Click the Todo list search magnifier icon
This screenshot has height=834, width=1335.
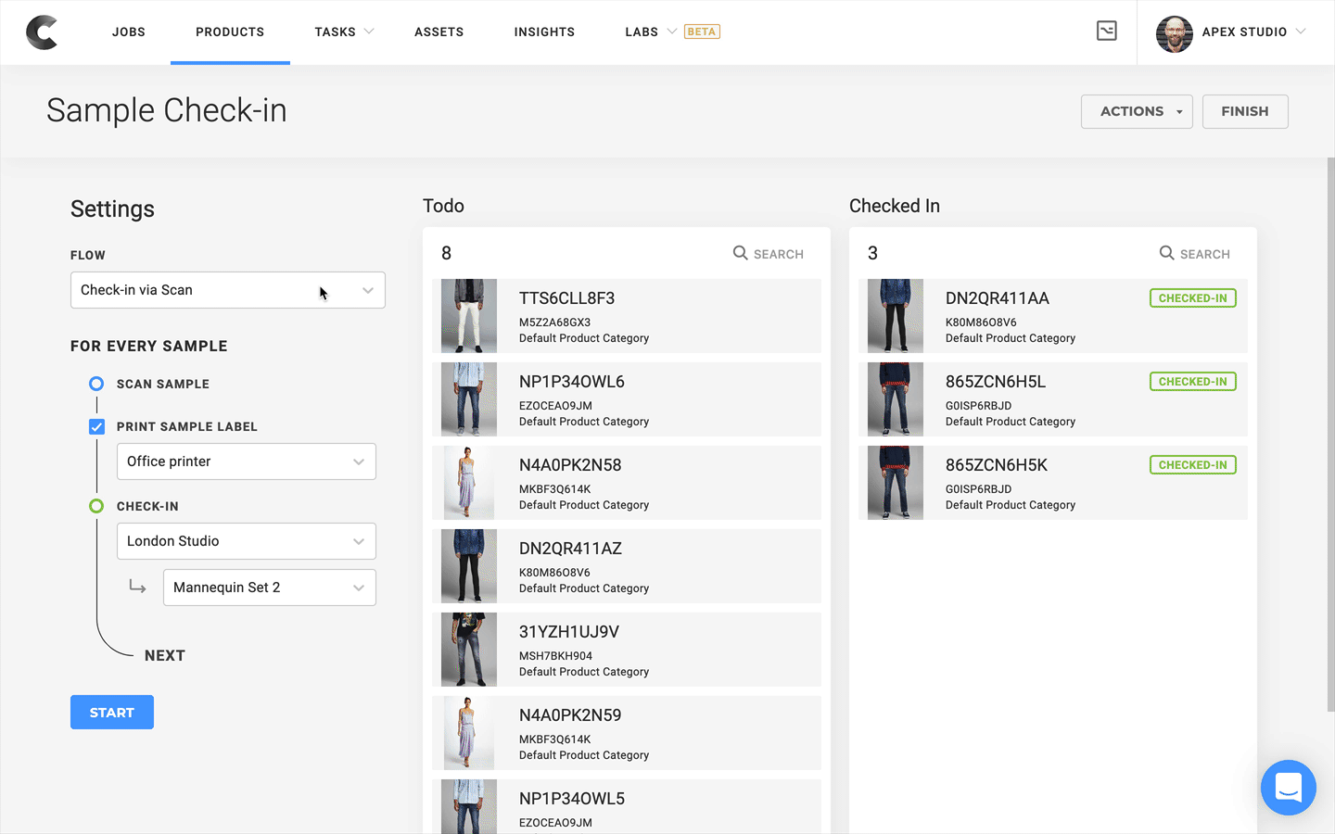pyautogui.click(x=740, y=253)
